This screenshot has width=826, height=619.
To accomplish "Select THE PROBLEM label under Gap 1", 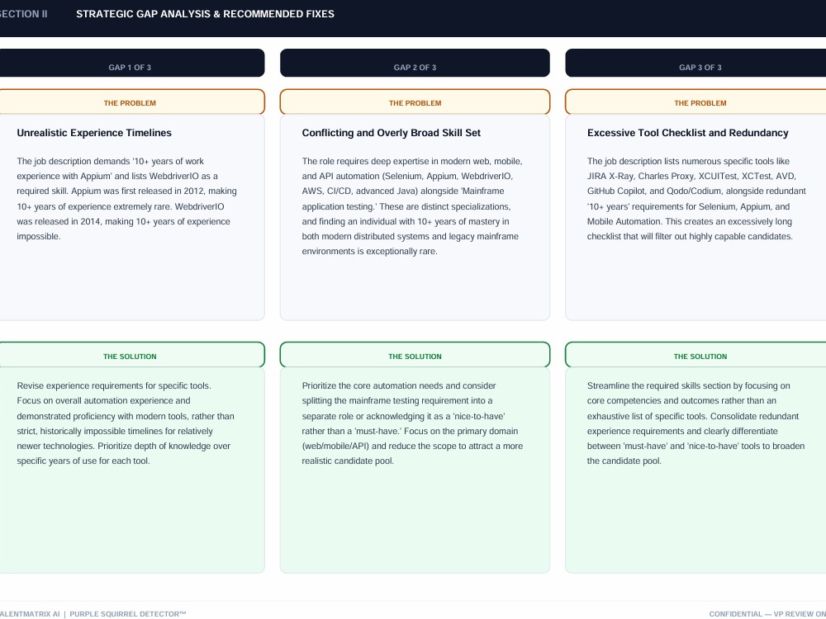I will tap(130, 103).
